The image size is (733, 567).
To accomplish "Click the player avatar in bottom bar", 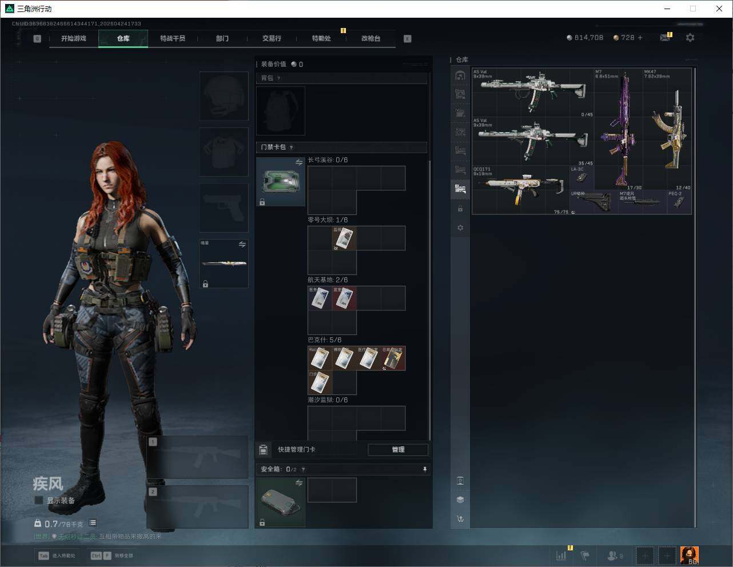I will point(690,555).
